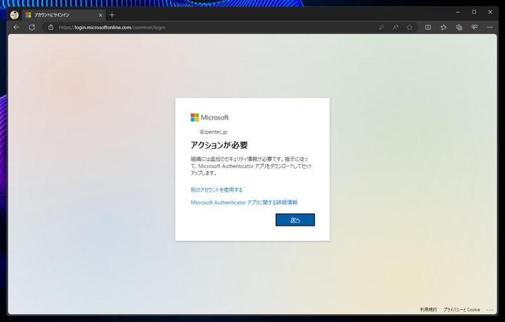The image size is (505, 322).
Task: Open the Favorites list icon
Action: tap(443, 27)
